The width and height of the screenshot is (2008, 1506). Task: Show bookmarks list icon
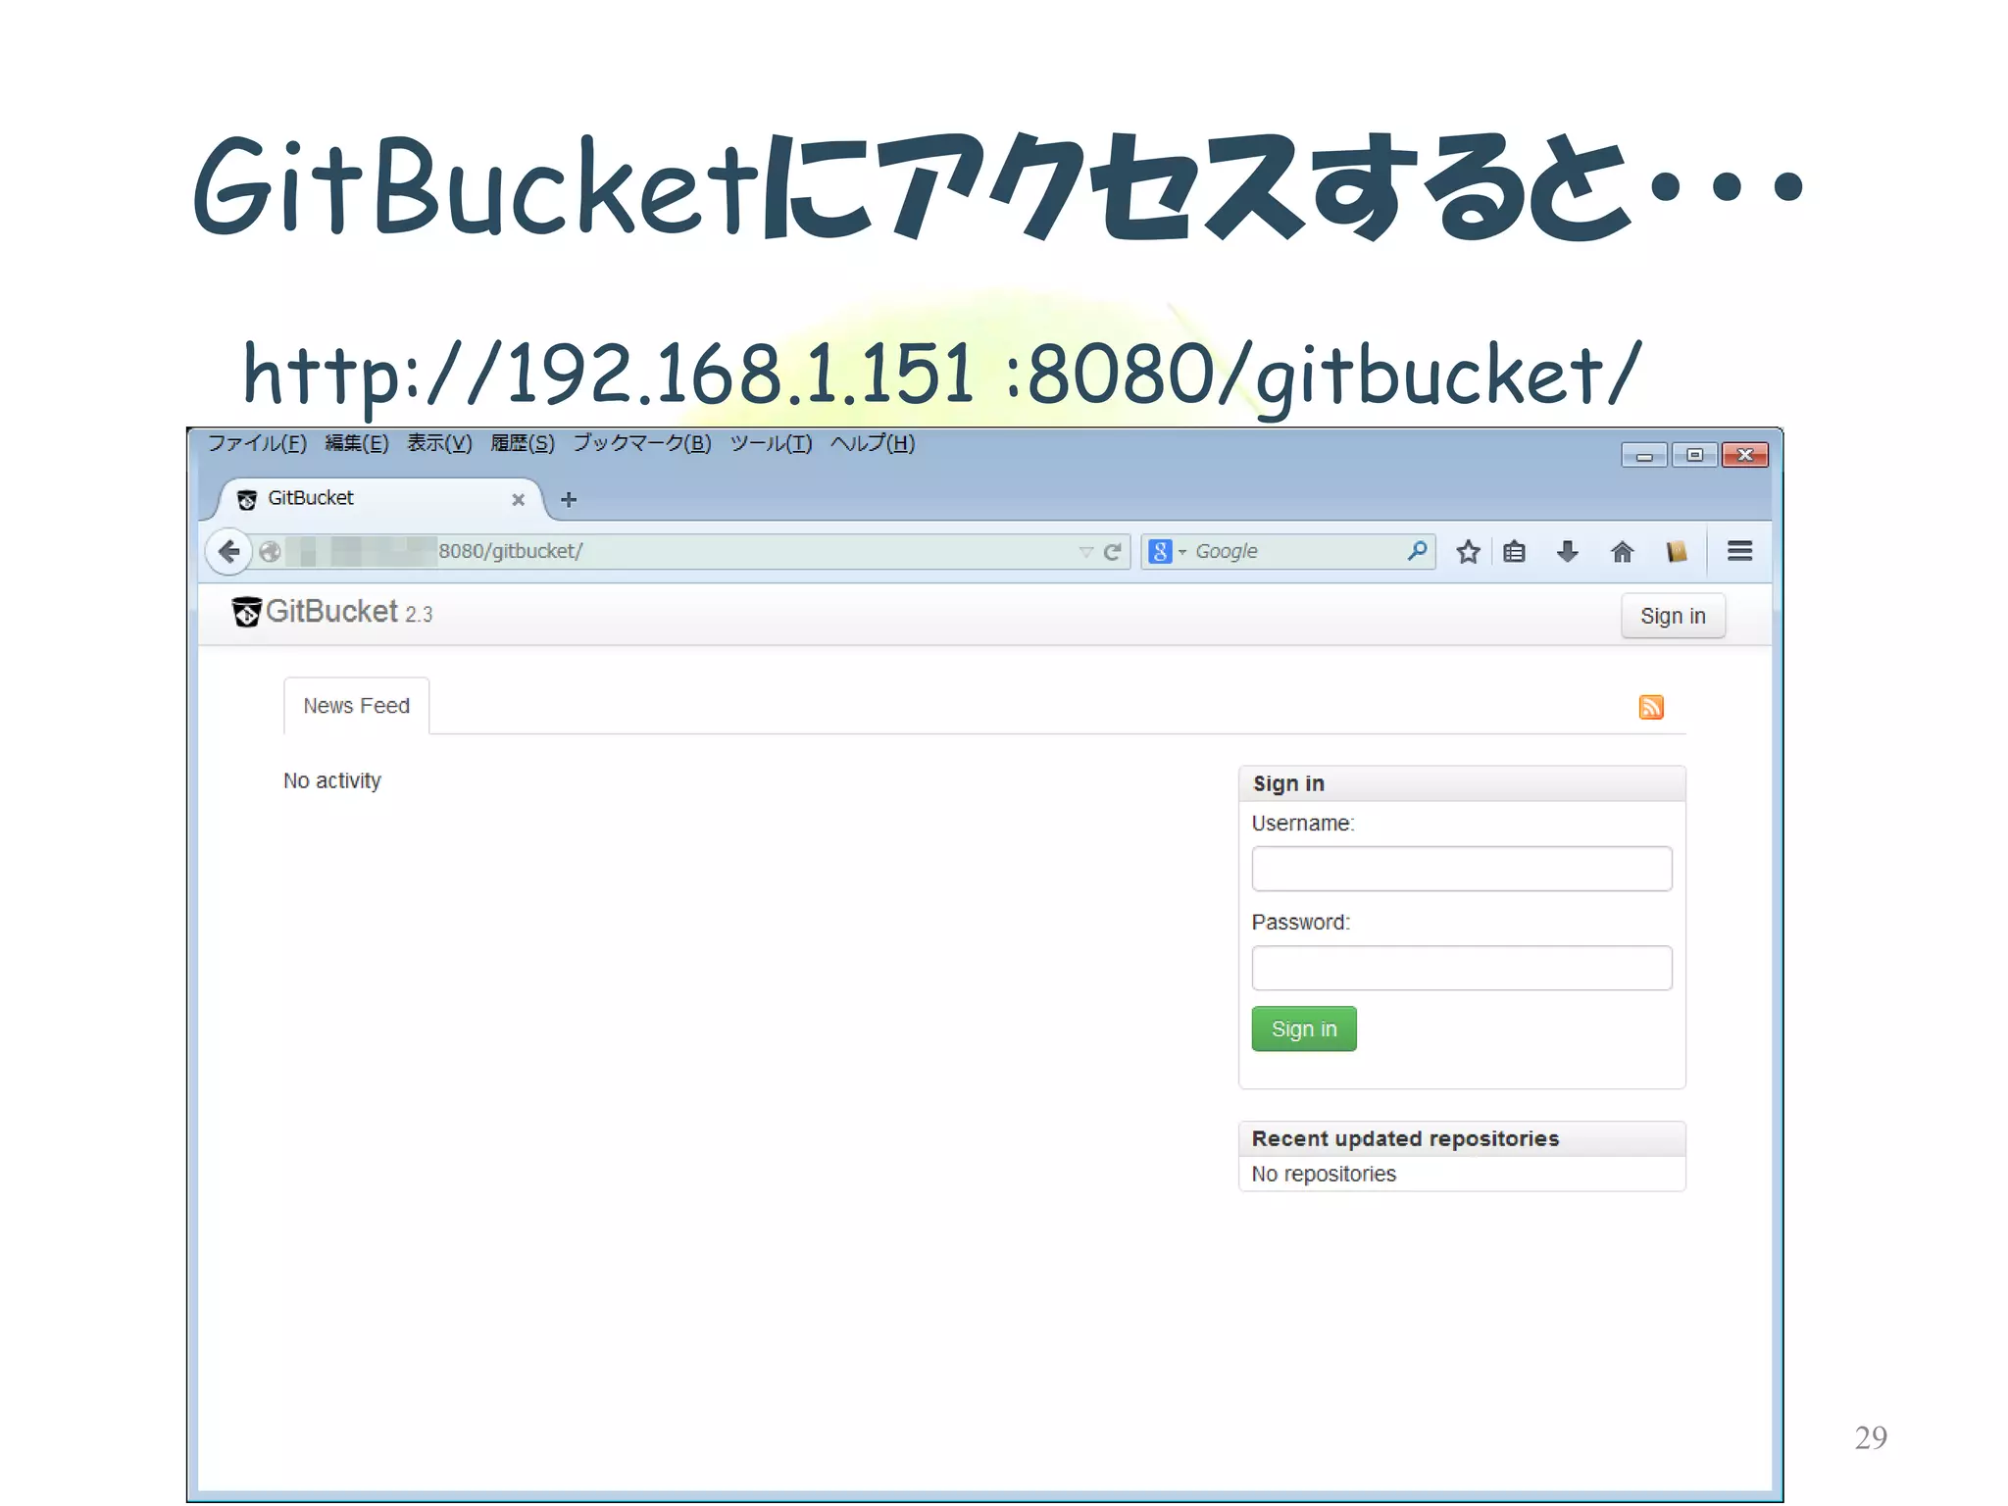coord(1514,552)
